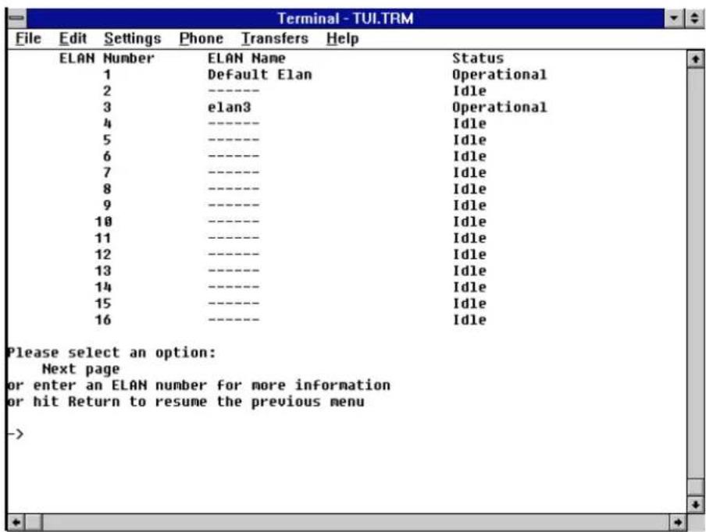Click the 'or hit Return to resume' line
The width and height of the screenshot is (706, 532).
186,402
